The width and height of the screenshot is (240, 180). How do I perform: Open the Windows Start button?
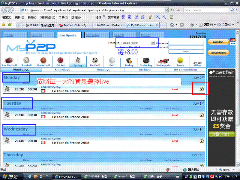11,177
